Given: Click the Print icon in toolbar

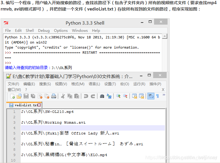Looking at the screenshot, I should tap(54, 96).
